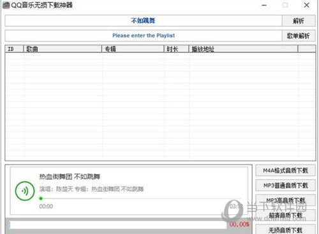Click the 00.00% download progress label
Image resolution: width=319 pixels, height=234 pixels.
239,224
